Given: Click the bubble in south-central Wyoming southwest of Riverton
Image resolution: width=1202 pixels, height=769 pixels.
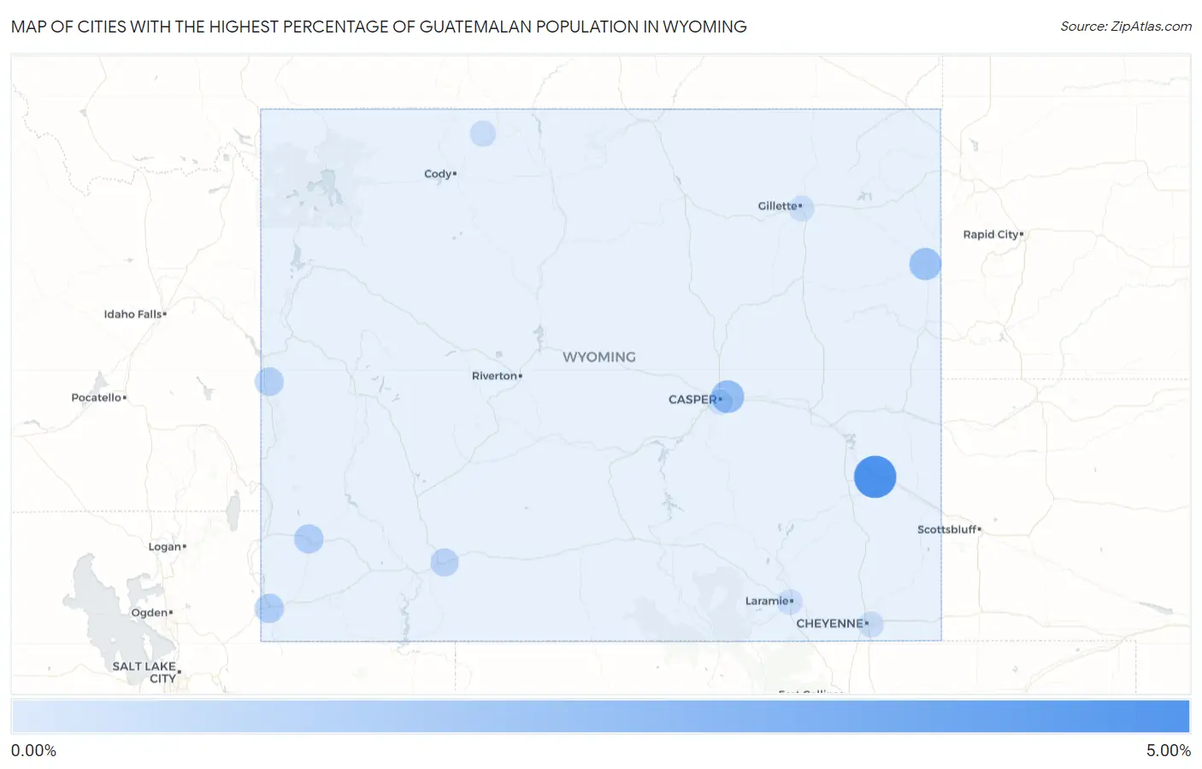Looking at the screenshot, I should (445, 562).
